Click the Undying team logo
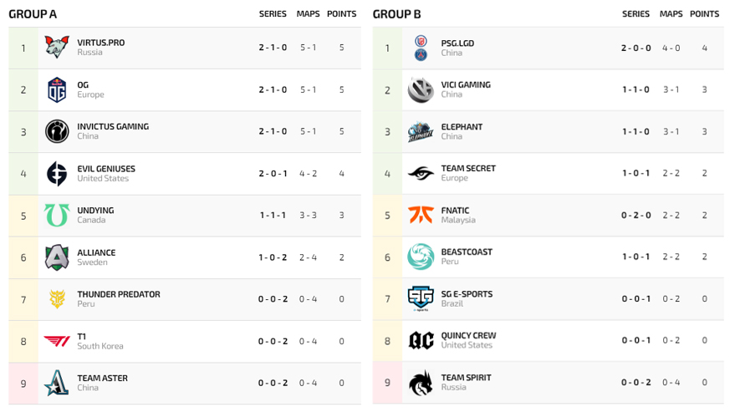Screen dimensions: 730x412 coord(57,216)
